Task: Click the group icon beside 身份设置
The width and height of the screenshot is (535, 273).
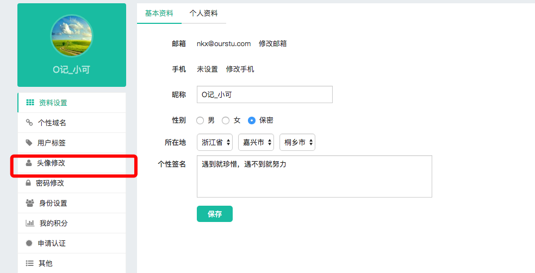Action: click(x=30, y=203)
